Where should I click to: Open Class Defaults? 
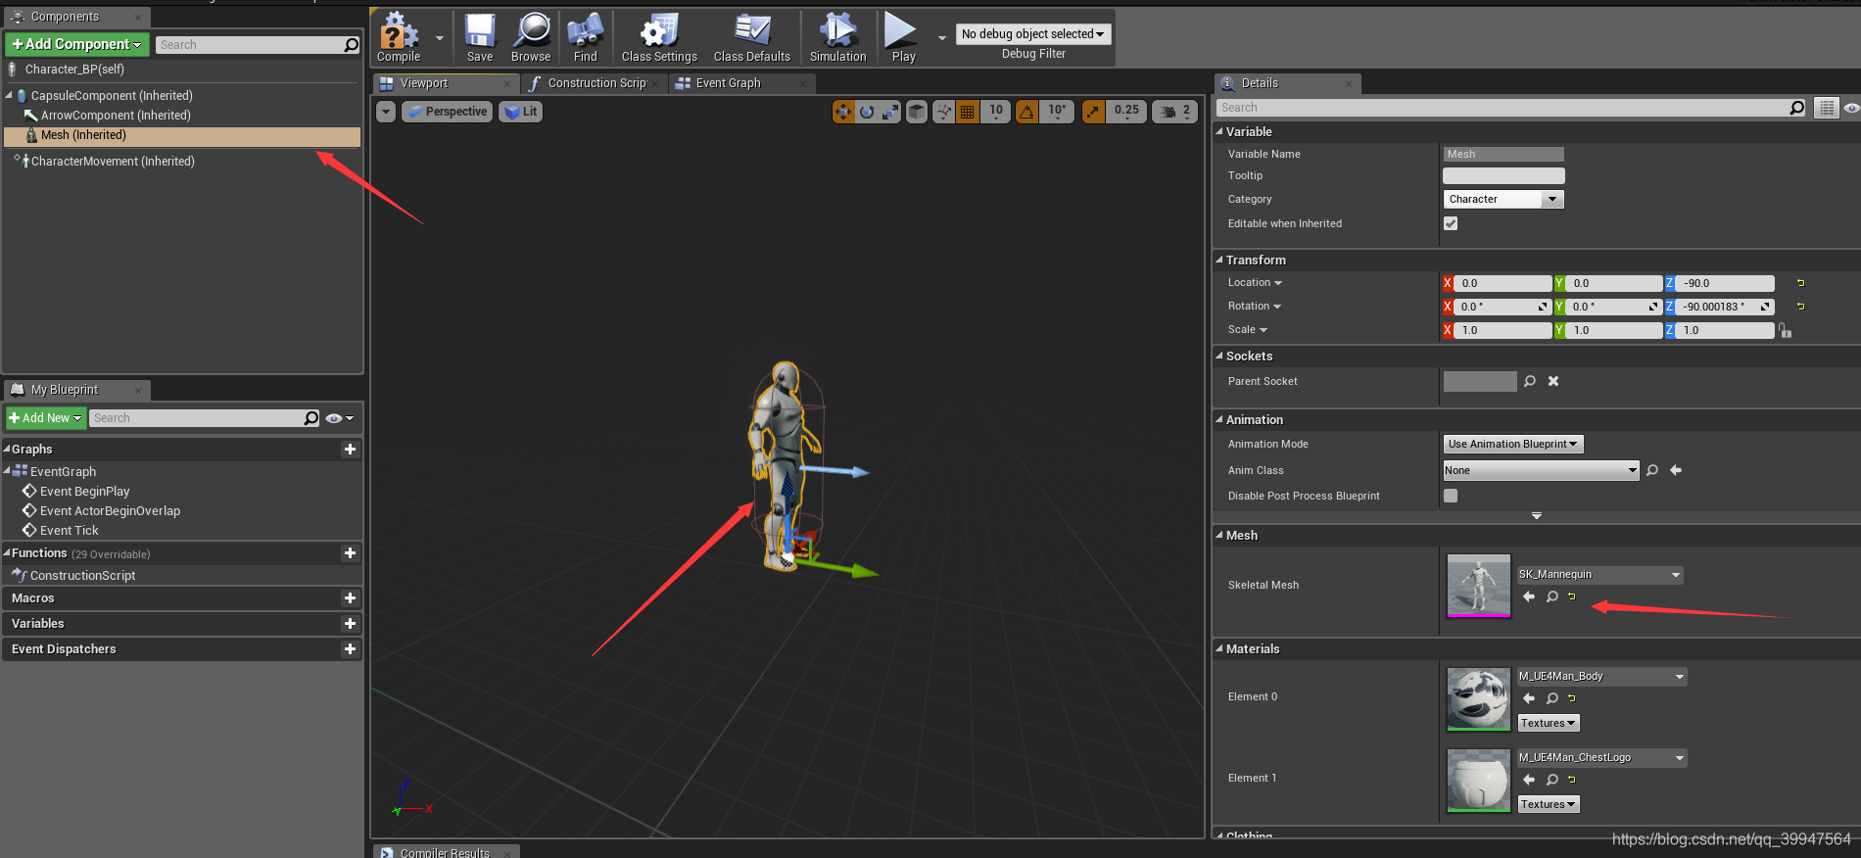tap(752, 38)
